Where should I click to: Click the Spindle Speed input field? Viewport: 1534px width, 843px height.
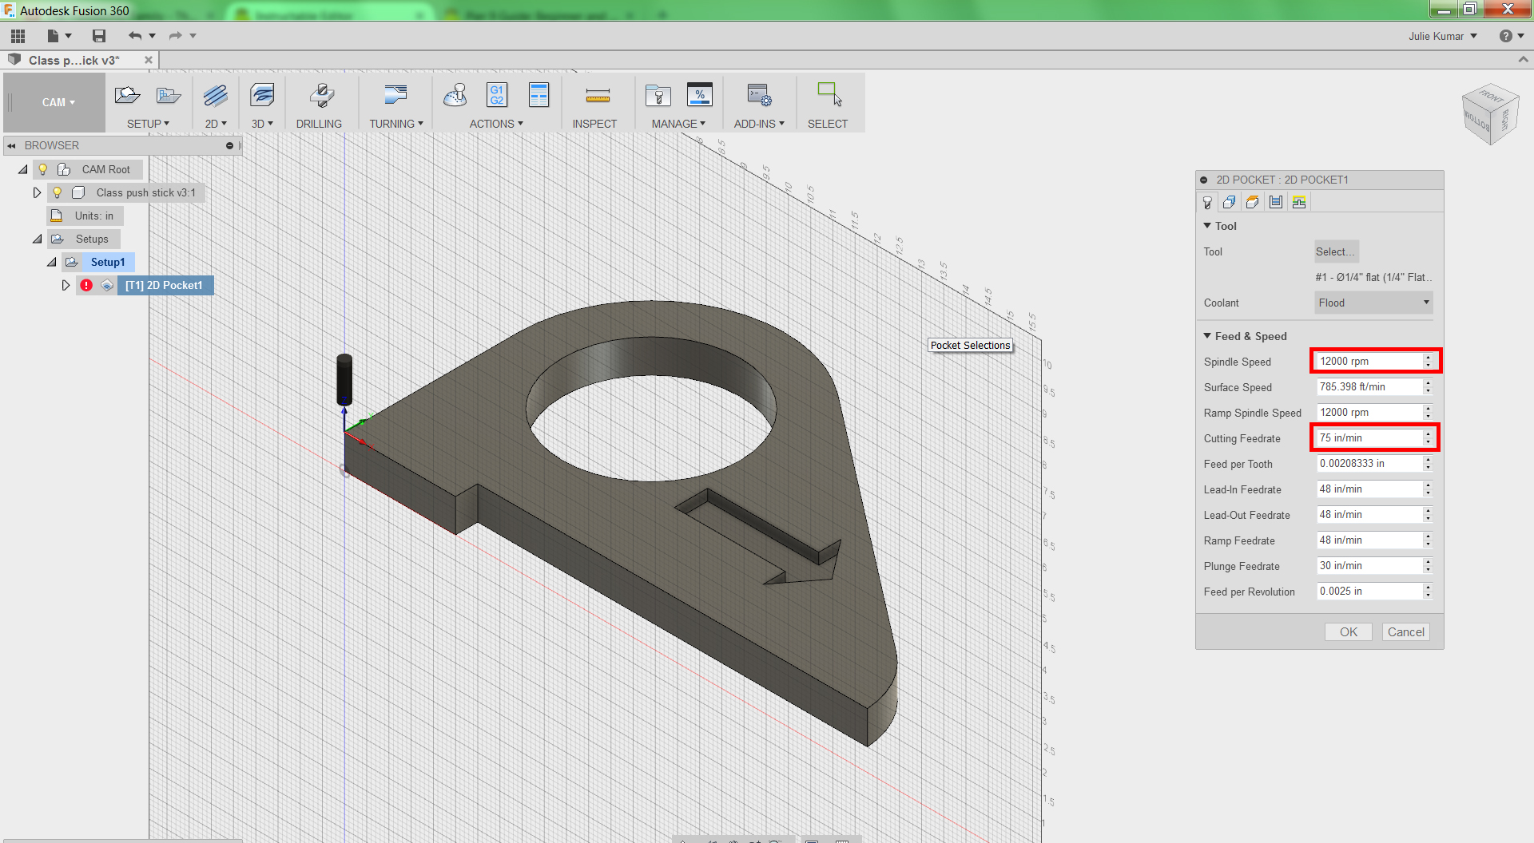[x=1369, y=361]
